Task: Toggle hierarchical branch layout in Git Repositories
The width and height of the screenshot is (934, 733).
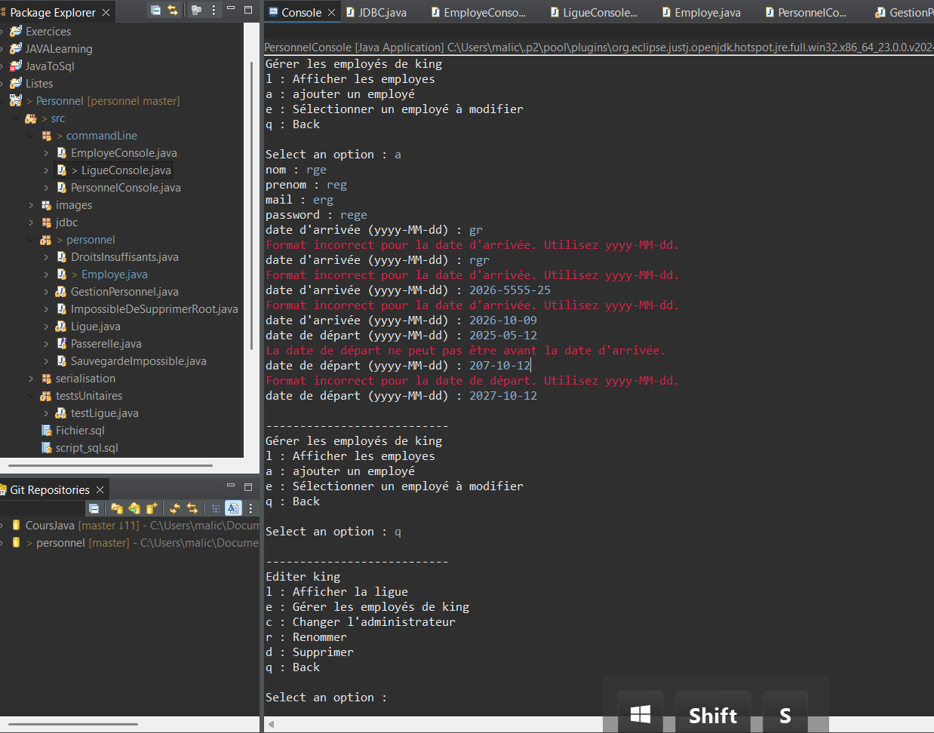Action: point(216,508)
